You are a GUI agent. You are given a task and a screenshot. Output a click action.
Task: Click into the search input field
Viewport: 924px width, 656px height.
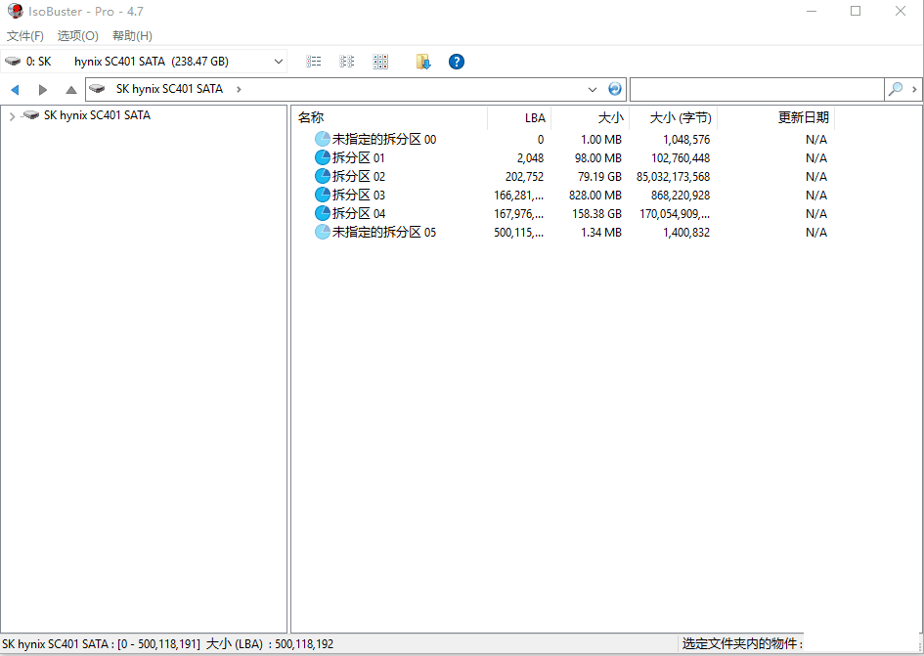click(x=757, y=90)
